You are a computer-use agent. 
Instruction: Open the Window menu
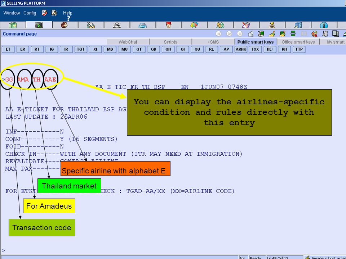[12, 13]
